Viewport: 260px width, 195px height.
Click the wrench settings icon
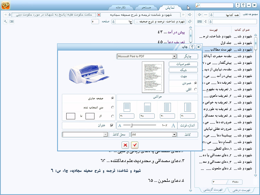6,22
